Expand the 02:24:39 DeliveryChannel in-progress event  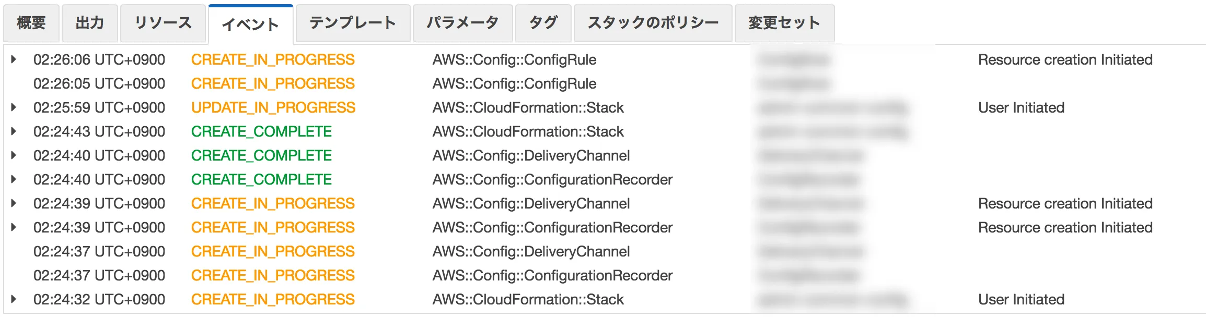click(13, 203)
